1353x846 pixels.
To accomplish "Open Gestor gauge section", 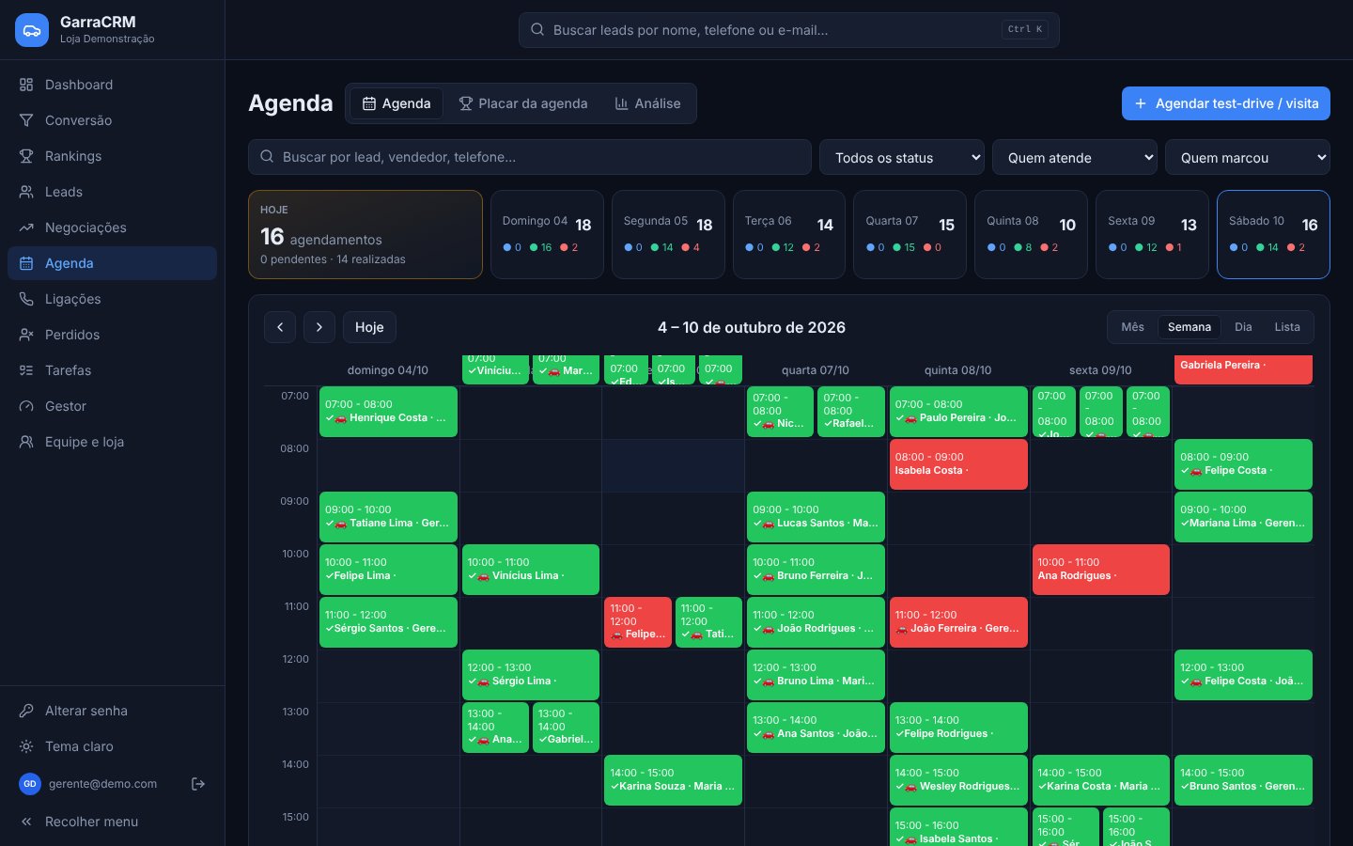I will coord(112,406).
